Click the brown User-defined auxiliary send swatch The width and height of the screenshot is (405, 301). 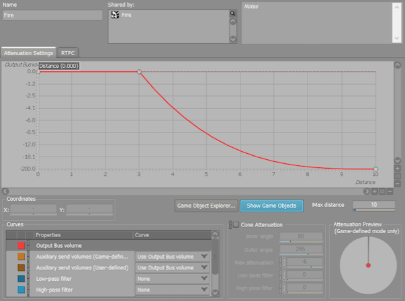(21, 267)
